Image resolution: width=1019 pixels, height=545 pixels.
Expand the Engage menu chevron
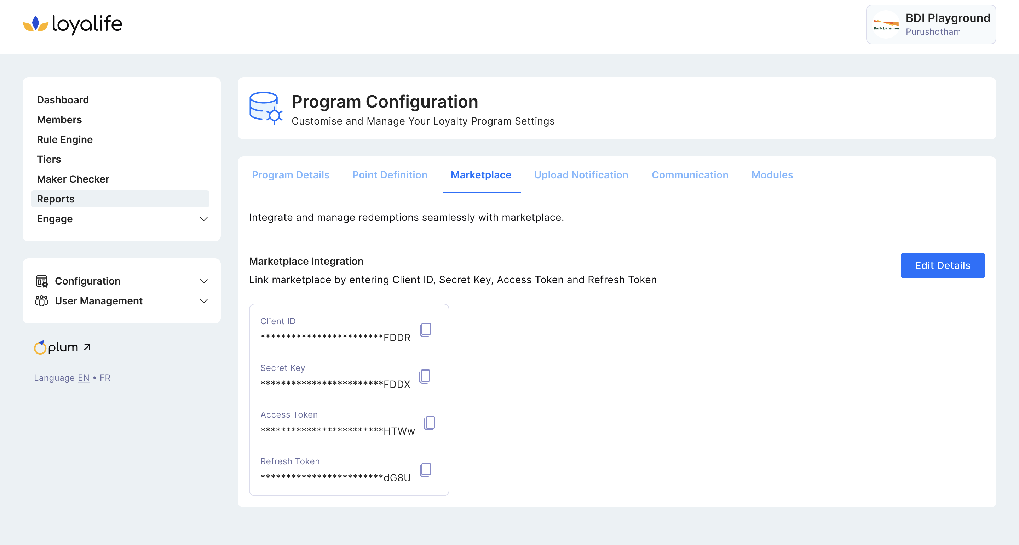[x=204, y=219]
